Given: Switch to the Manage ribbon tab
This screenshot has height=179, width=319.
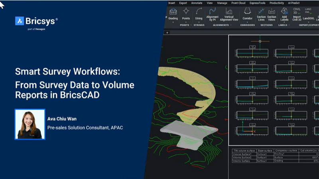Looking at the screenshot, I should (222, 3).
